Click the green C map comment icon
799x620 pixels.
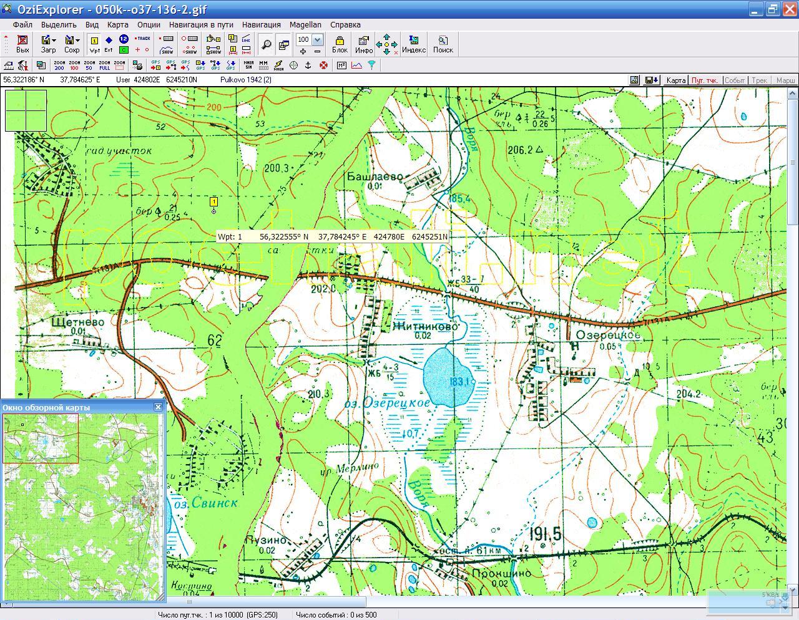(124, 50)
